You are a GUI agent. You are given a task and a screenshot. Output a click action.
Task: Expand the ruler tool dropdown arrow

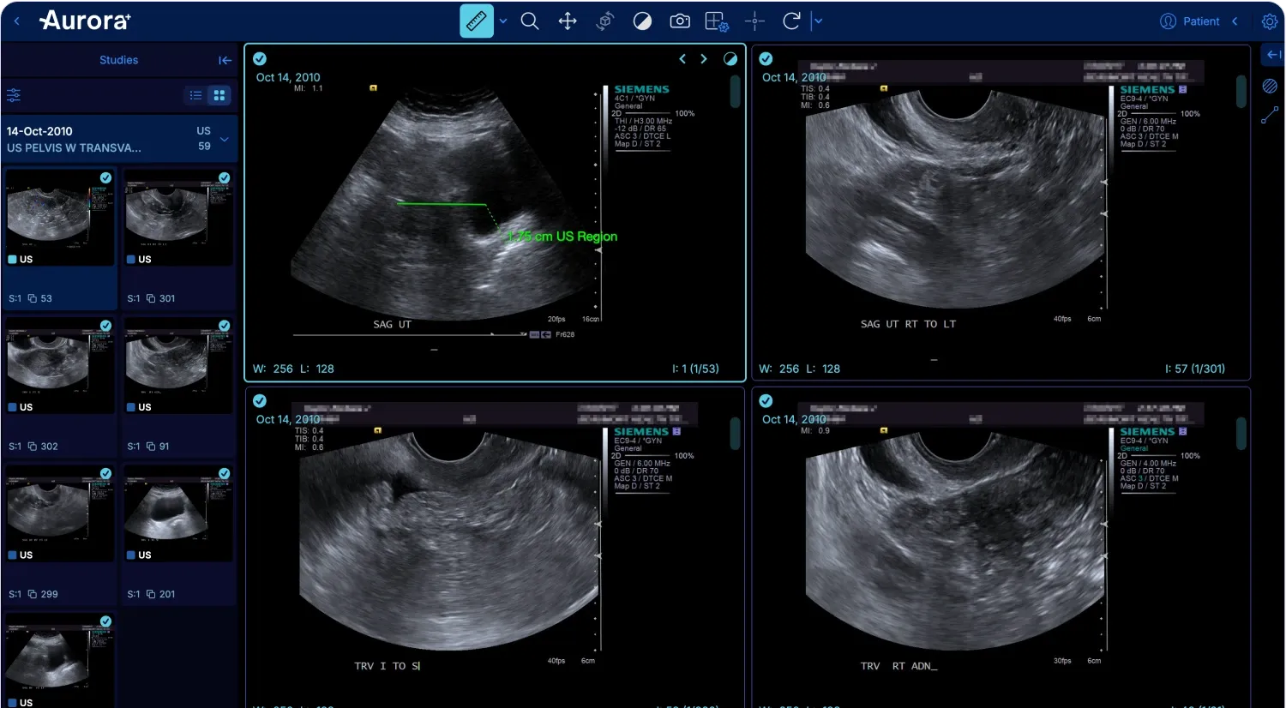(x=503, y=21)
